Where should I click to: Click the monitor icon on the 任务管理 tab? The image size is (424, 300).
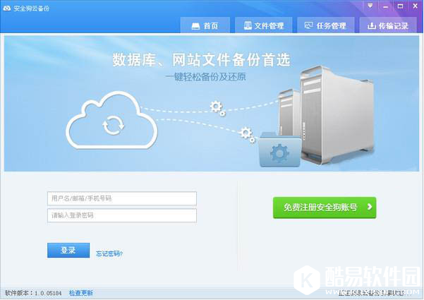click(x=308, y=25)
